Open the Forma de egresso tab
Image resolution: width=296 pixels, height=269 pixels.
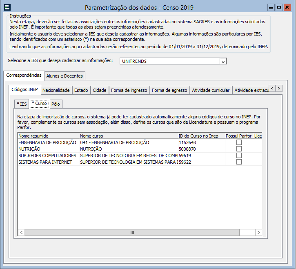(x=169, y=90)
